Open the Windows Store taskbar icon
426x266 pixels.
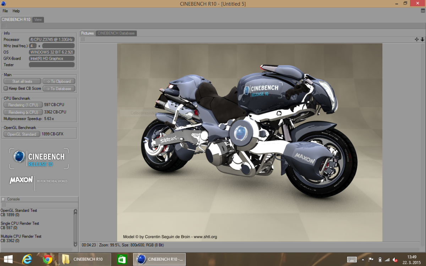click(122, 259)
